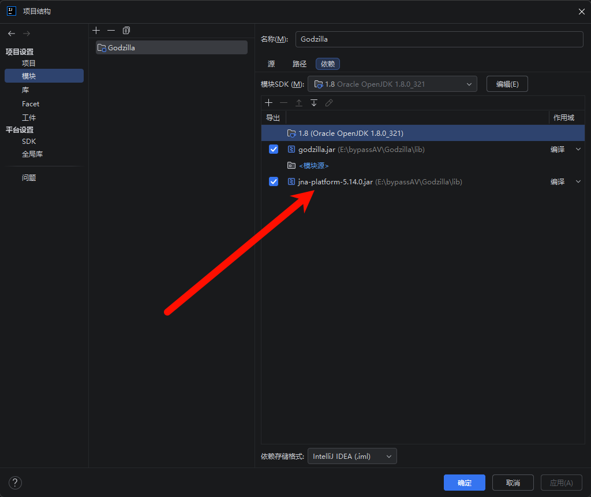
Task: Move dependency down arrow icon
Action: tap(314, 103)
